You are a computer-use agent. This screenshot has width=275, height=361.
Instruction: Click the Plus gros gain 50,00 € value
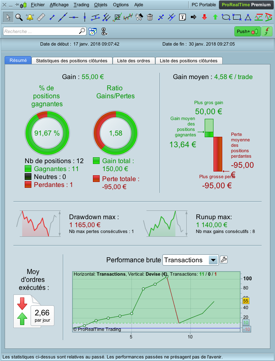tap(208, 111)
